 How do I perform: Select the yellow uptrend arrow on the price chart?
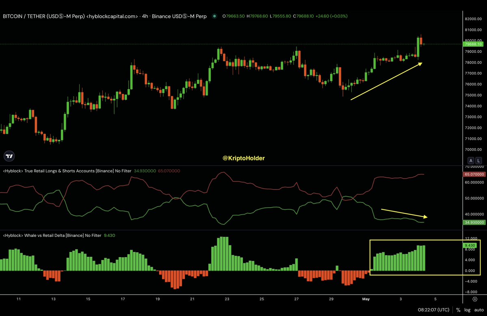[x=386, y=81]
